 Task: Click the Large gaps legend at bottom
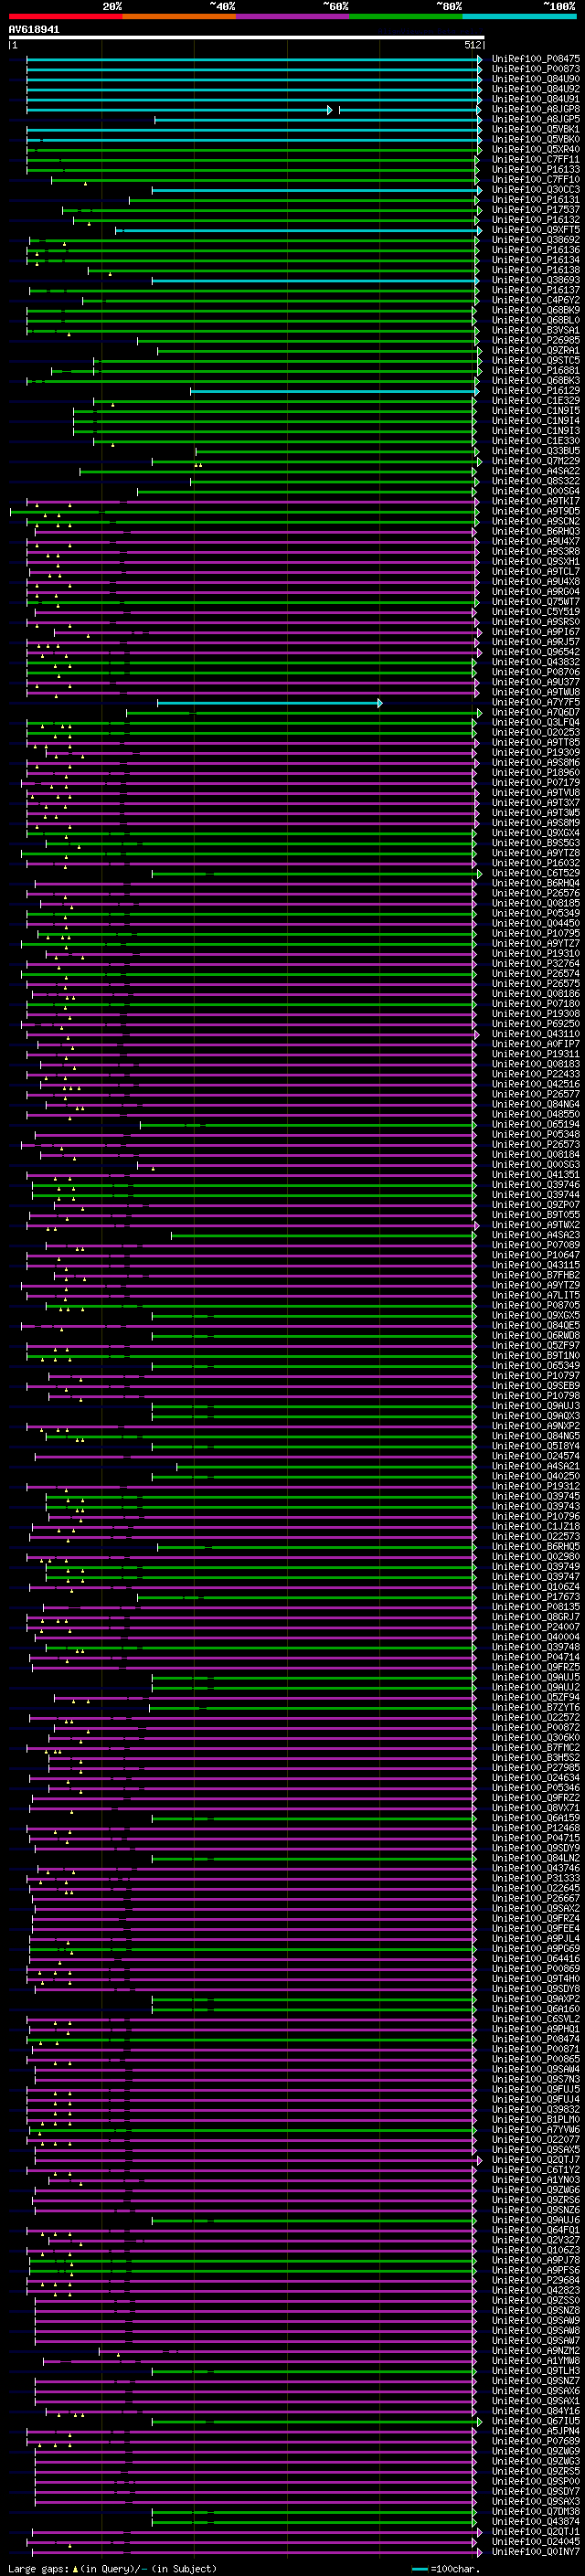(x=112, y=2568)
